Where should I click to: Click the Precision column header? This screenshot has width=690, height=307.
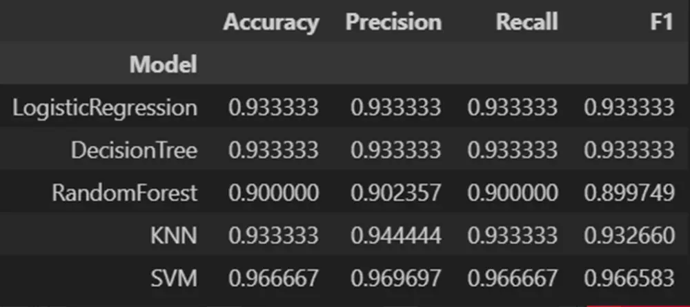click(393, 23)
